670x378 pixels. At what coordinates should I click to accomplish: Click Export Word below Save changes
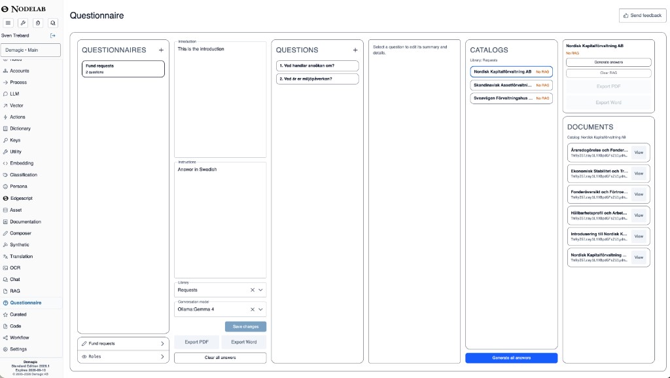point(244,342)
